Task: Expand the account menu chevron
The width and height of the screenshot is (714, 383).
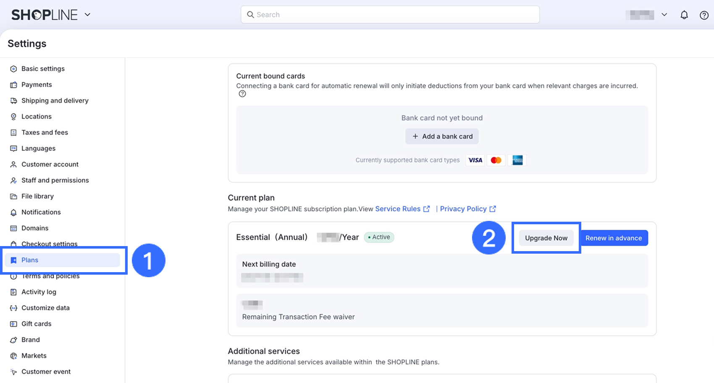Action: [x=664, y=15]
